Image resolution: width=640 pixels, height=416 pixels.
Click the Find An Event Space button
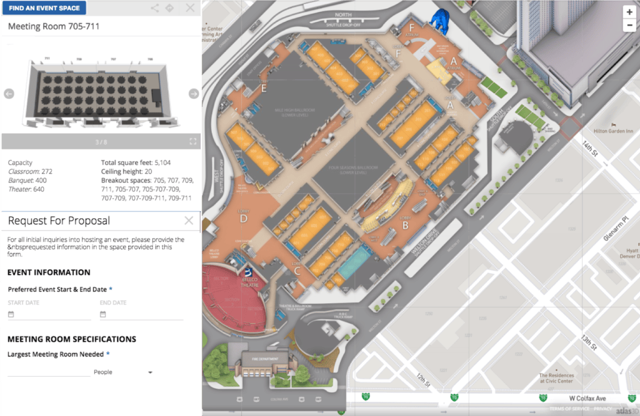point(44,8)
